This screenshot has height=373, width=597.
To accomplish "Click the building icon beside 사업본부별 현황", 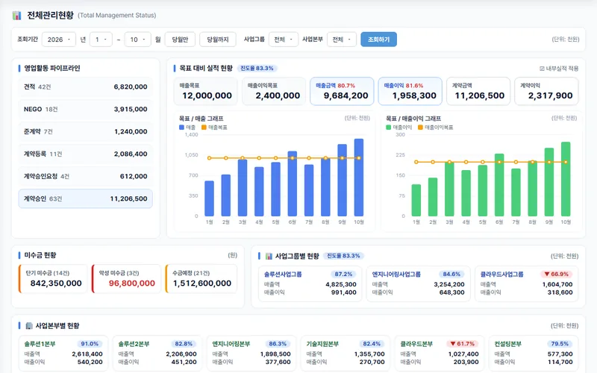I will tap(29, 326).
